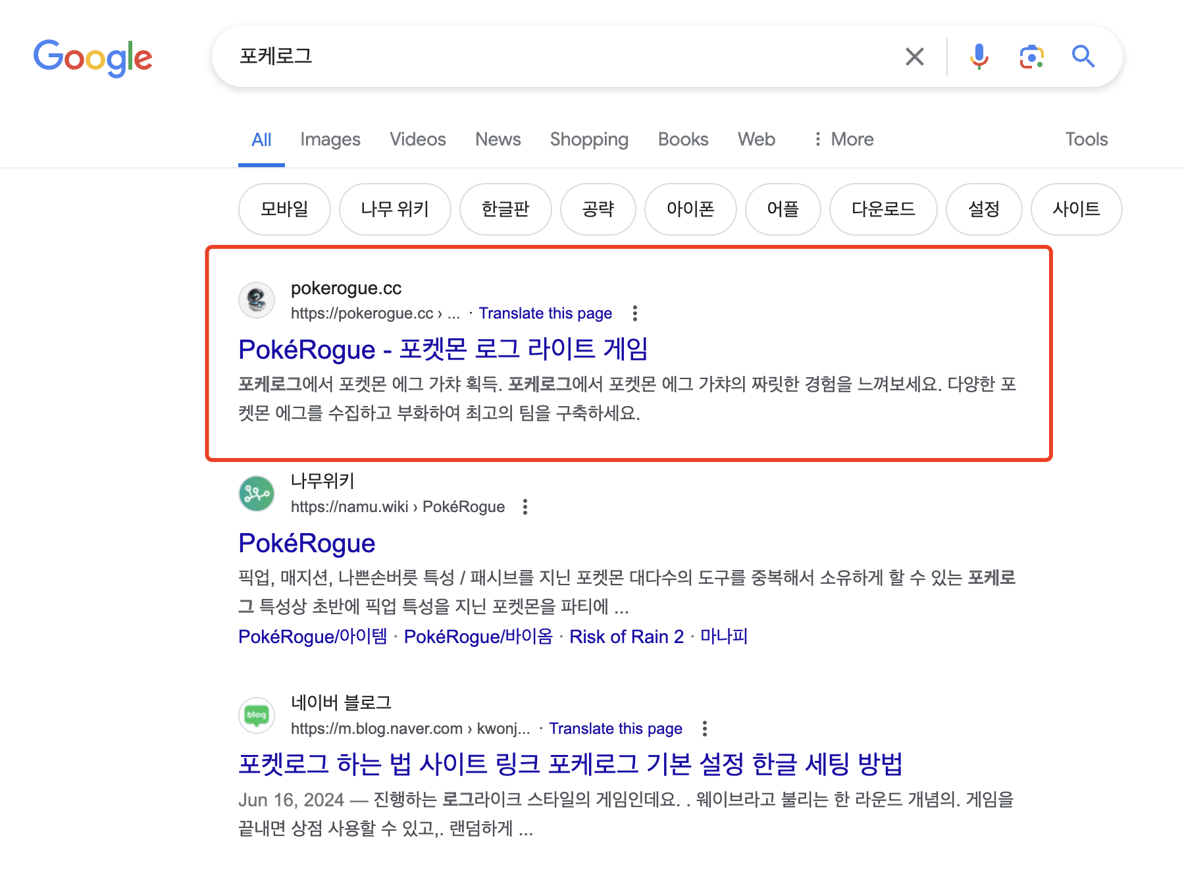Click the magnifying glass search icon
The height and width of the screenshot is (882, 1182).
click(1083, 57)
